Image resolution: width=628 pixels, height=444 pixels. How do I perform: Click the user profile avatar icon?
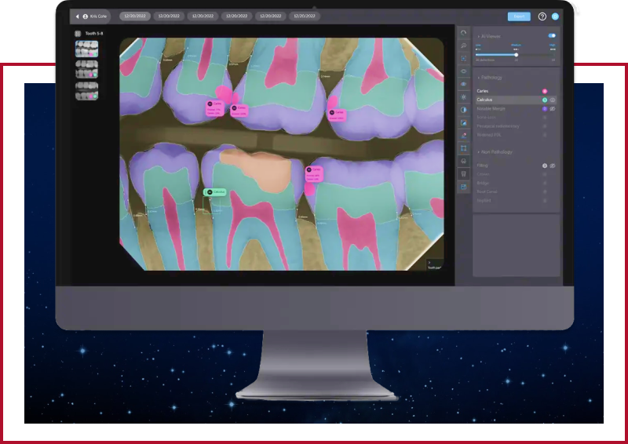[555, 16]
